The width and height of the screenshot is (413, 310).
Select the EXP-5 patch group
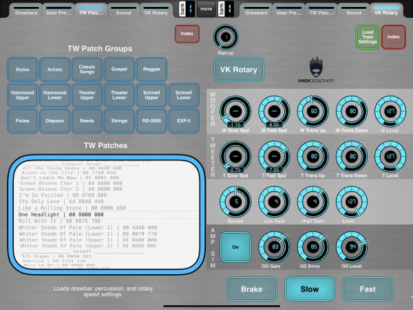pos(184,121)
